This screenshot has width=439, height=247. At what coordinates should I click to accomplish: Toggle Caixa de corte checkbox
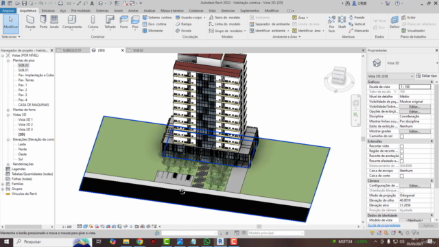point(402,176)
